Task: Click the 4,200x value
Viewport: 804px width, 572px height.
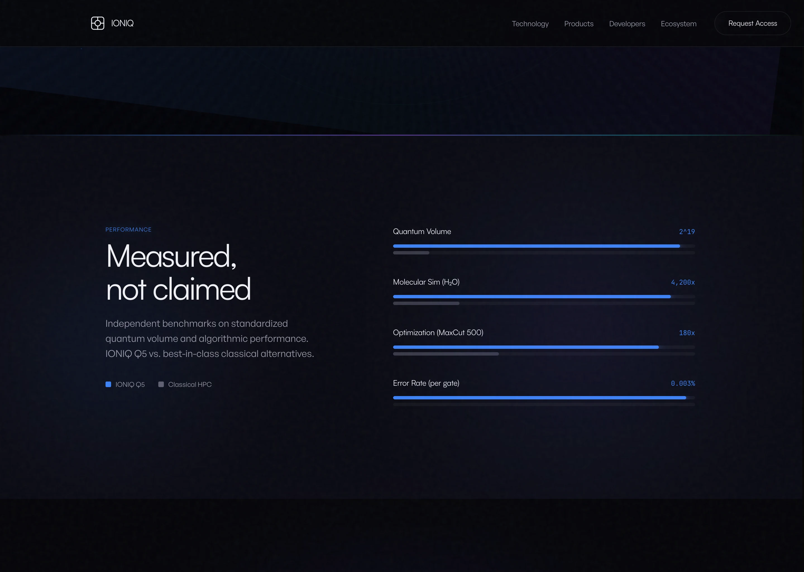Action: (x=683, y=282)
